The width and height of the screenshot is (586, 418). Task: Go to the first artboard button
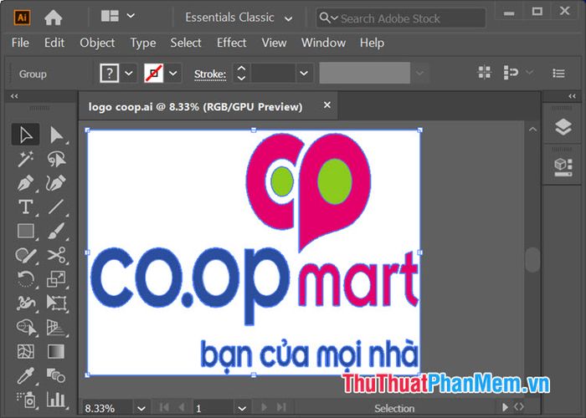click(x=164, y=407)
